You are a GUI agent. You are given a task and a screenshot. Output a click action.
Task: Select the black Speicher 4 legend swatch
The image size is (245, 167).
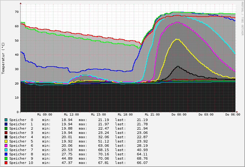6,137
